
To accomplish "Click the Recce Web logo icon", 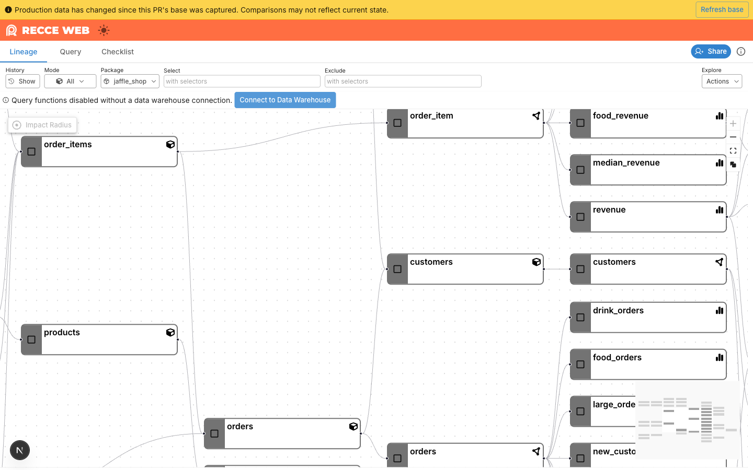I will pos(12,30).
